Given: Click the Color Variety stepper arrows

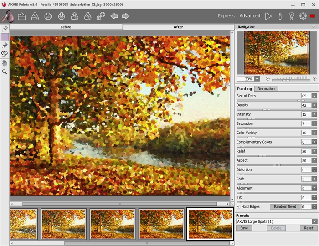Looking at the screenshot, I should [x=314, y=133].
